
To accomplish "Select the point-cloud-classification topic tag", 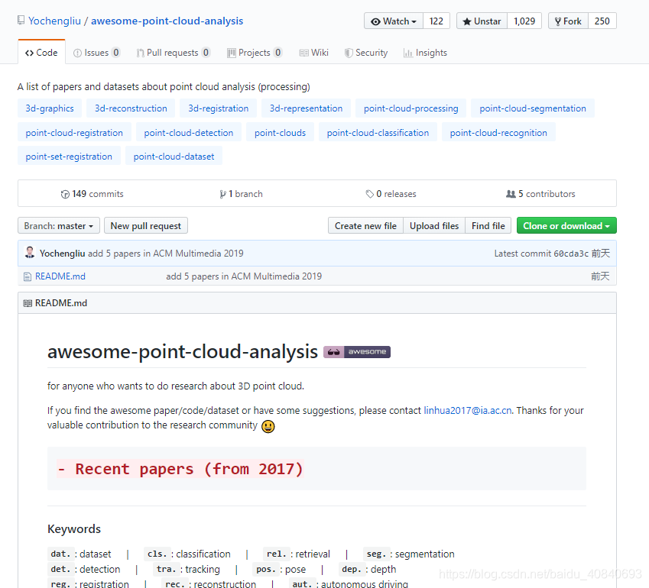I will point(378,133).
